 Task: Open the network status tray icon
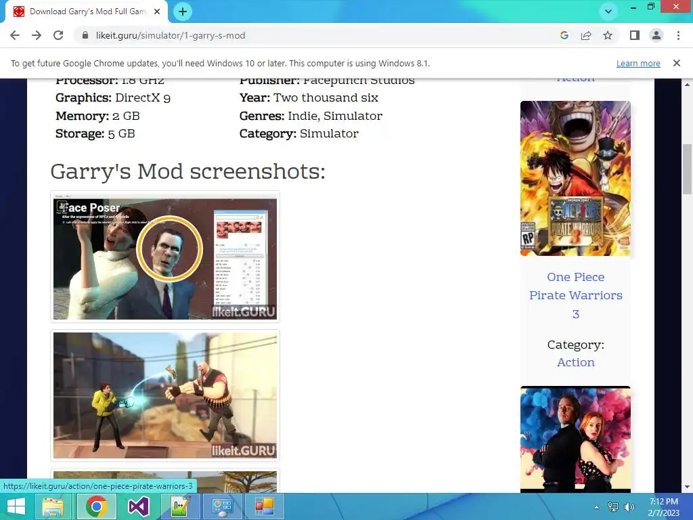[x=613, y=507]
